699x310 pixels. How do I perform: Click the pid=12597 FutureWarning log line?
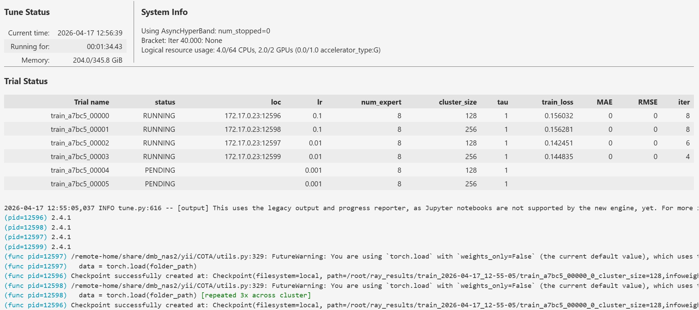coord(351,257)
